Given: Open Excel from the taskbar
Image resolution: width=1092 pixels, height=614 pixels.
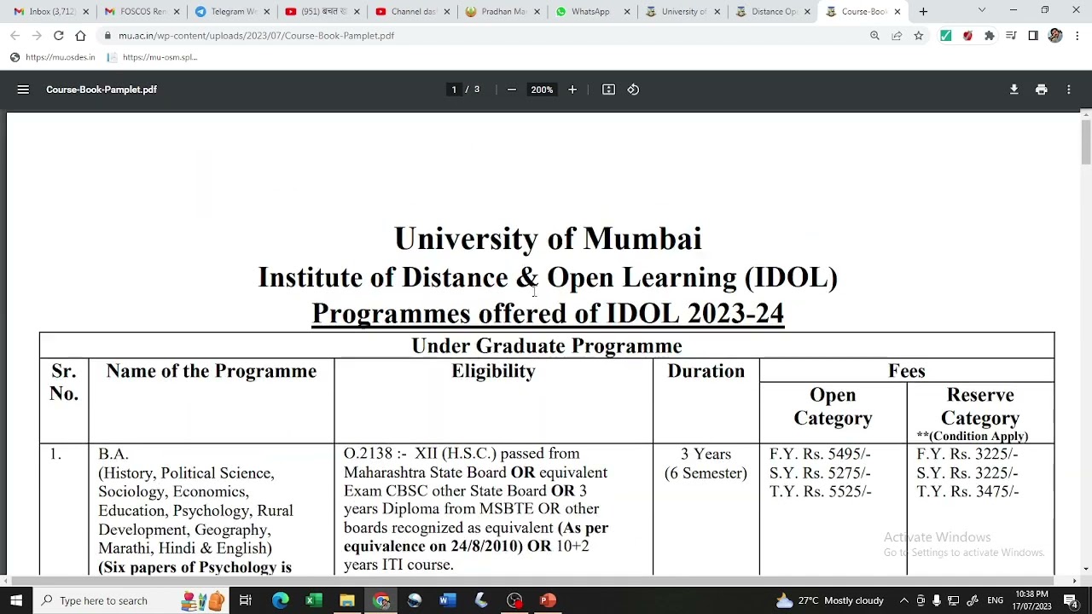Looking at the screenshot, I should (314, 600).
